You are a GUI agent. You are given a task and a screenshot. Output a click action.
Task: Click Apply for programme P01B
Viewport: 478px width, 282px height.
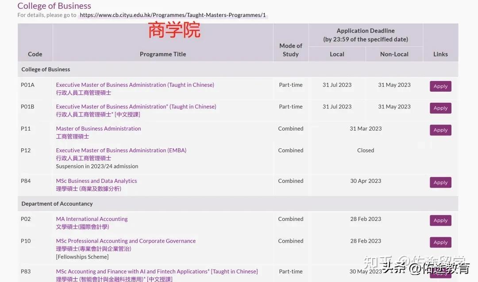click(x=440, y=108)
